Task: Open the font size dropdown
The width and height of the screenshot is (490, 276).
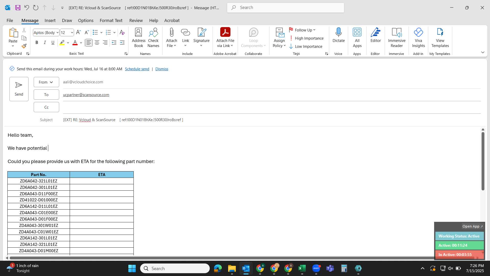Action: pyautogui.click(x=72, y=32)
